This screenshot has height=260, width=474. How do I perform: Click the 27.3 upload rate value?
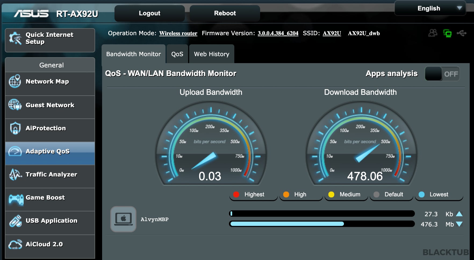pos(431,214)
